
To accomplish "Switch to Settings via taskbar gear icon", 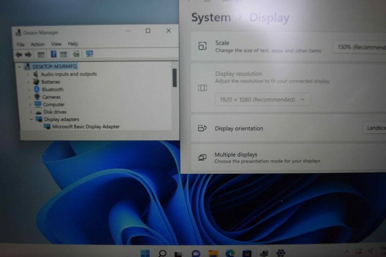I will click(281, 253).
